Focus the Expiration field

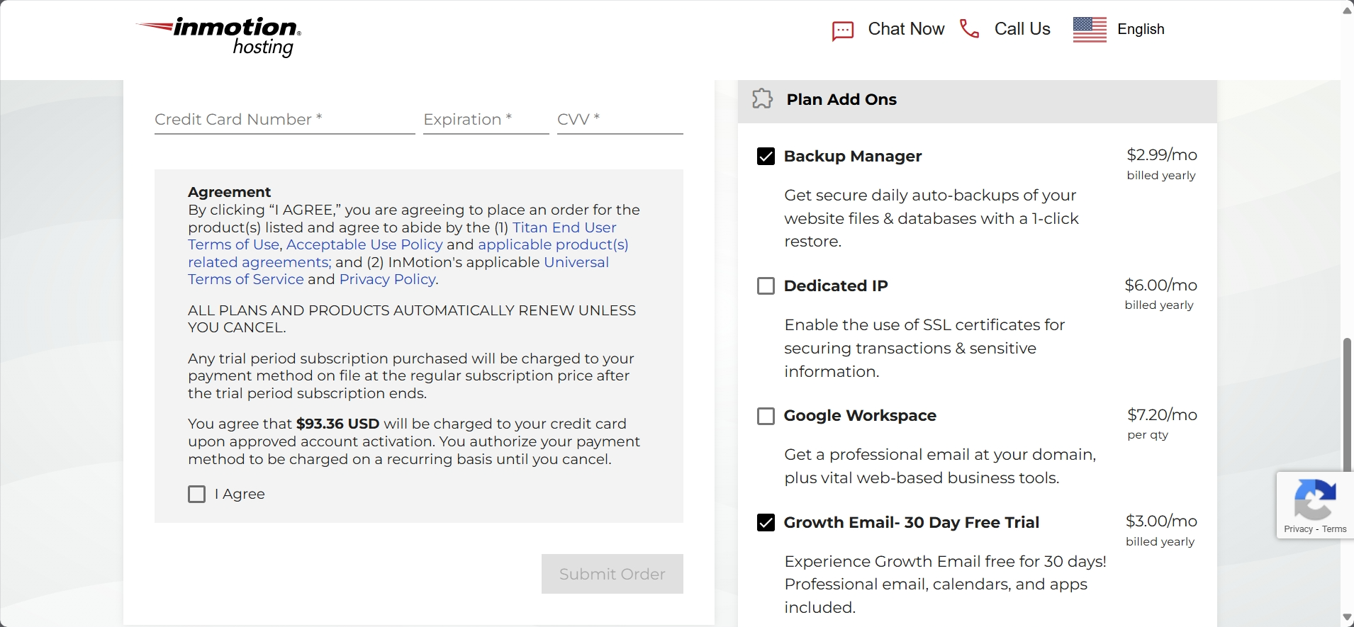486,120
